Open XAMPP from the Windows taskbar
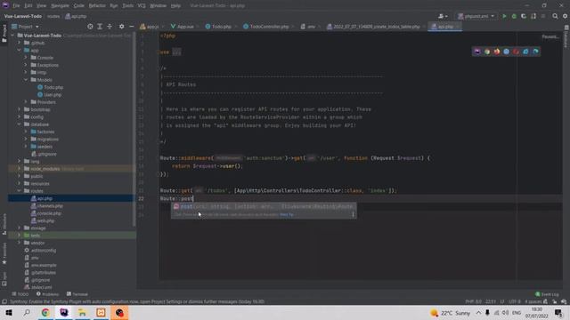Viewport: 570px width, 320px height. tap(101, 313)
